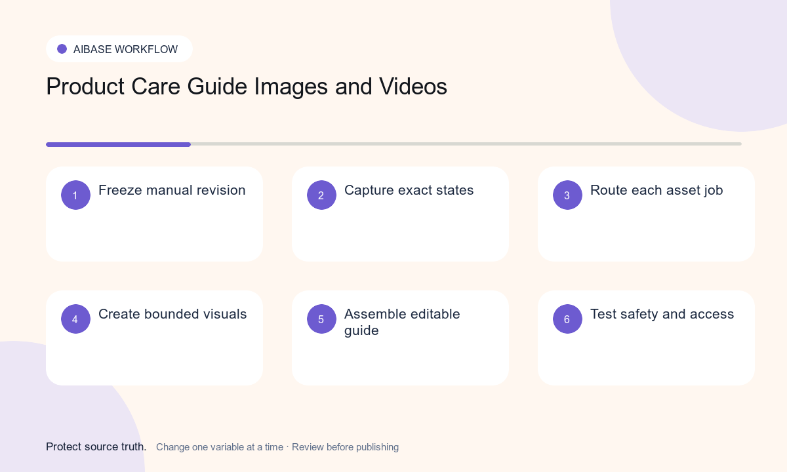Viewport: 787px width, 472px height.
Task: Click the step 2 number badge
Action: 321,195
